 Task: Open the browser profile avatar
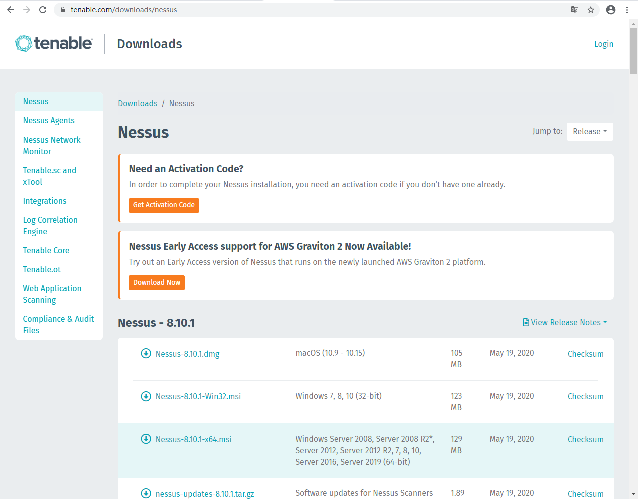point(610,9)
